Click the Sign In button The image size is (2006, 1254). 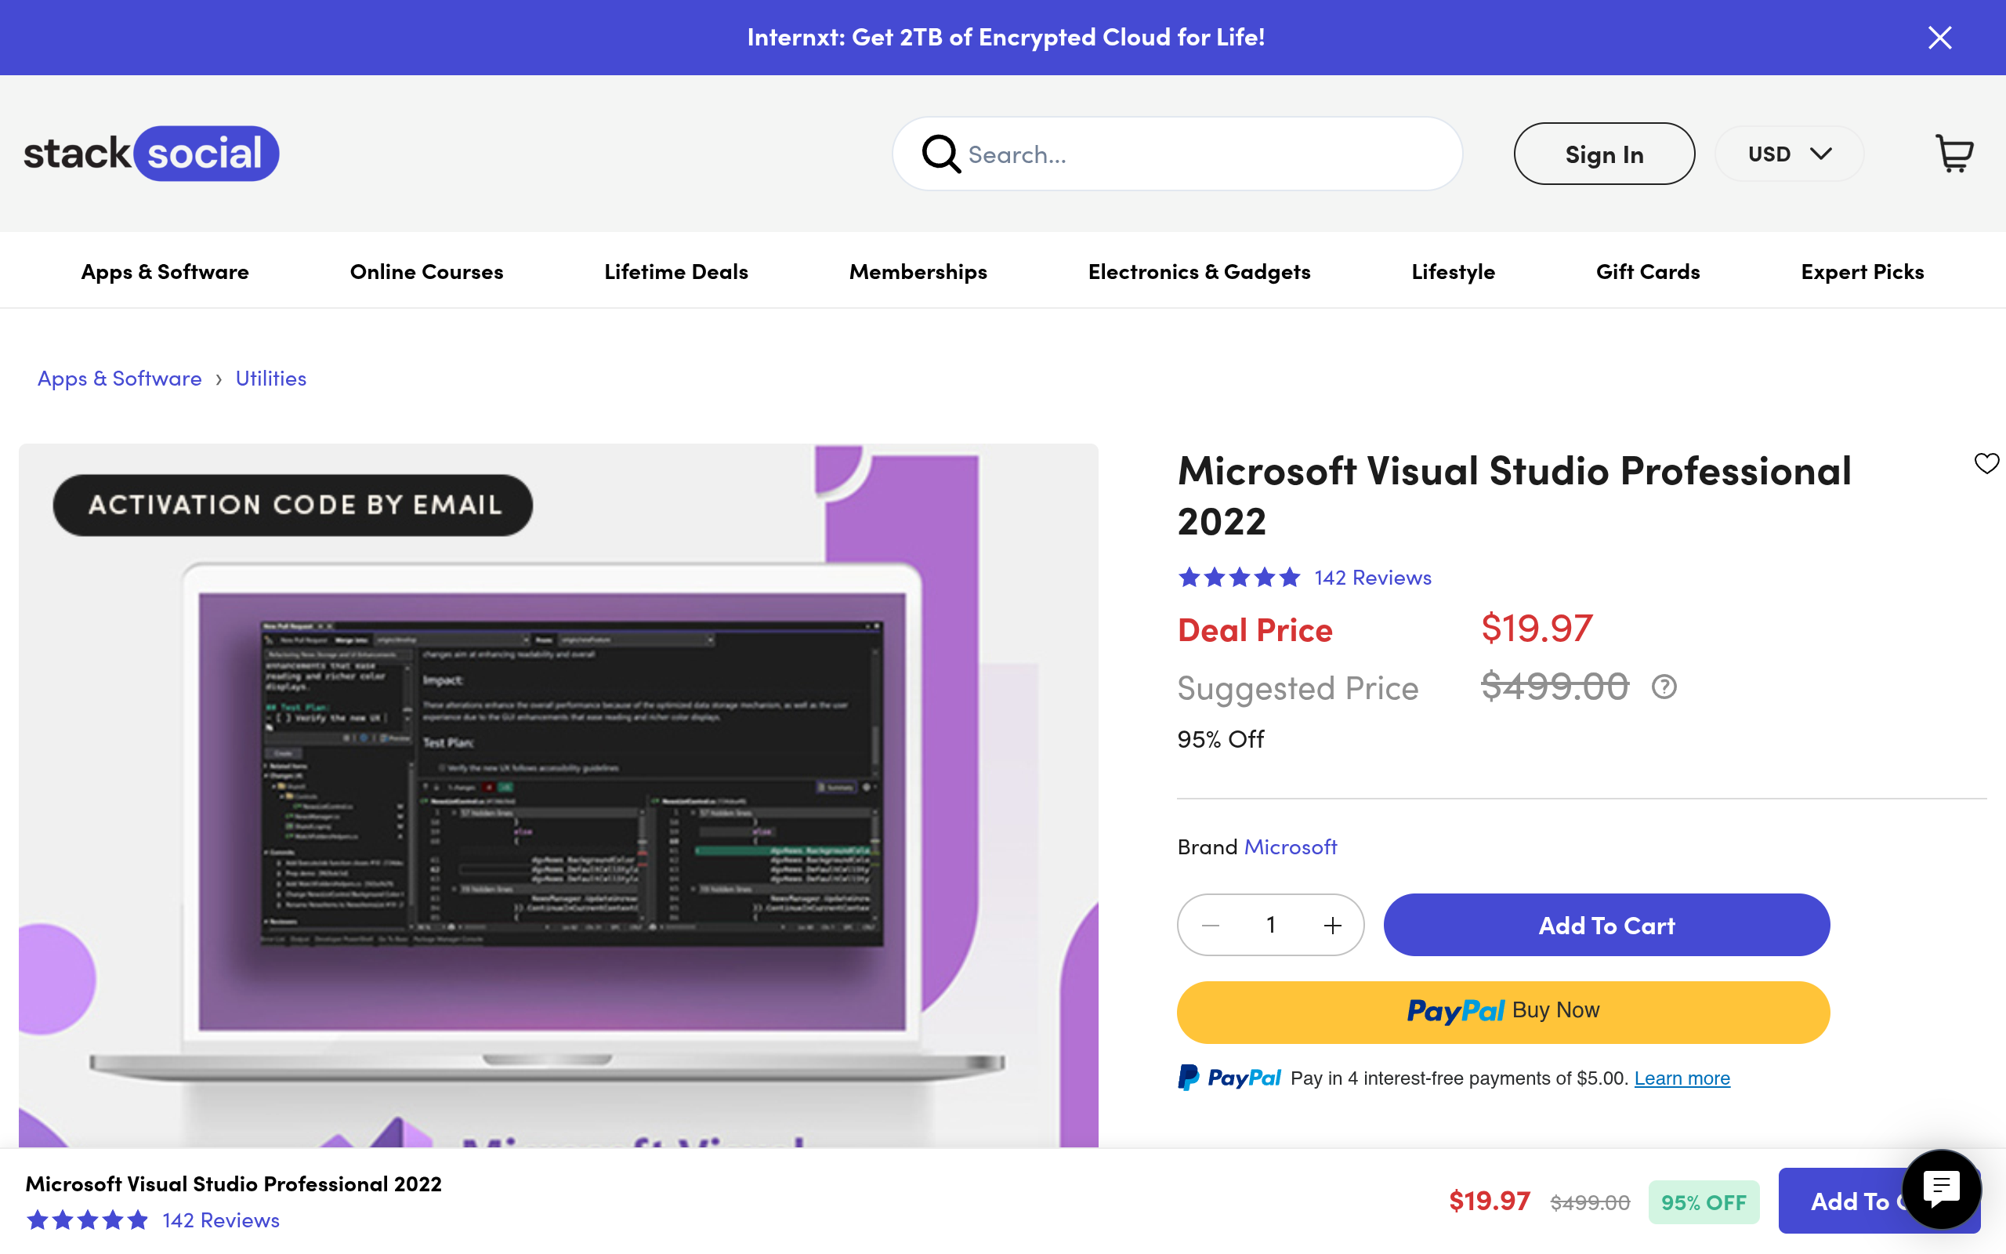coord(1604,154)
